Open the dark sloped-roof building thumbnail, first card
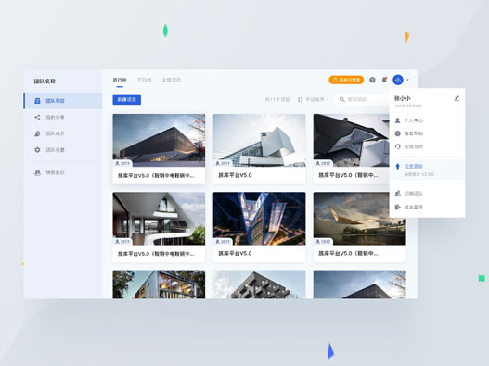489x366 pixels. pyautogui.click(x=159, y=141)
